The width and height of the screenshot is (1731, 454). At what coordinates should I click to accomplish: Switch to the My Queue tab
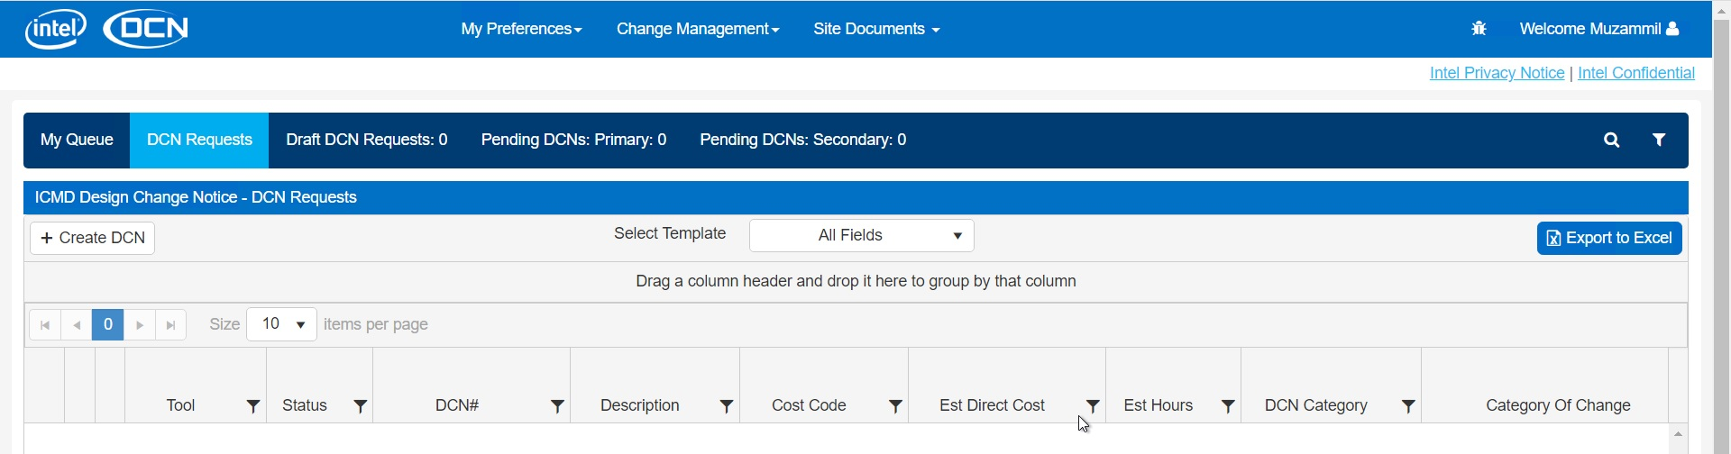(77, 140)
